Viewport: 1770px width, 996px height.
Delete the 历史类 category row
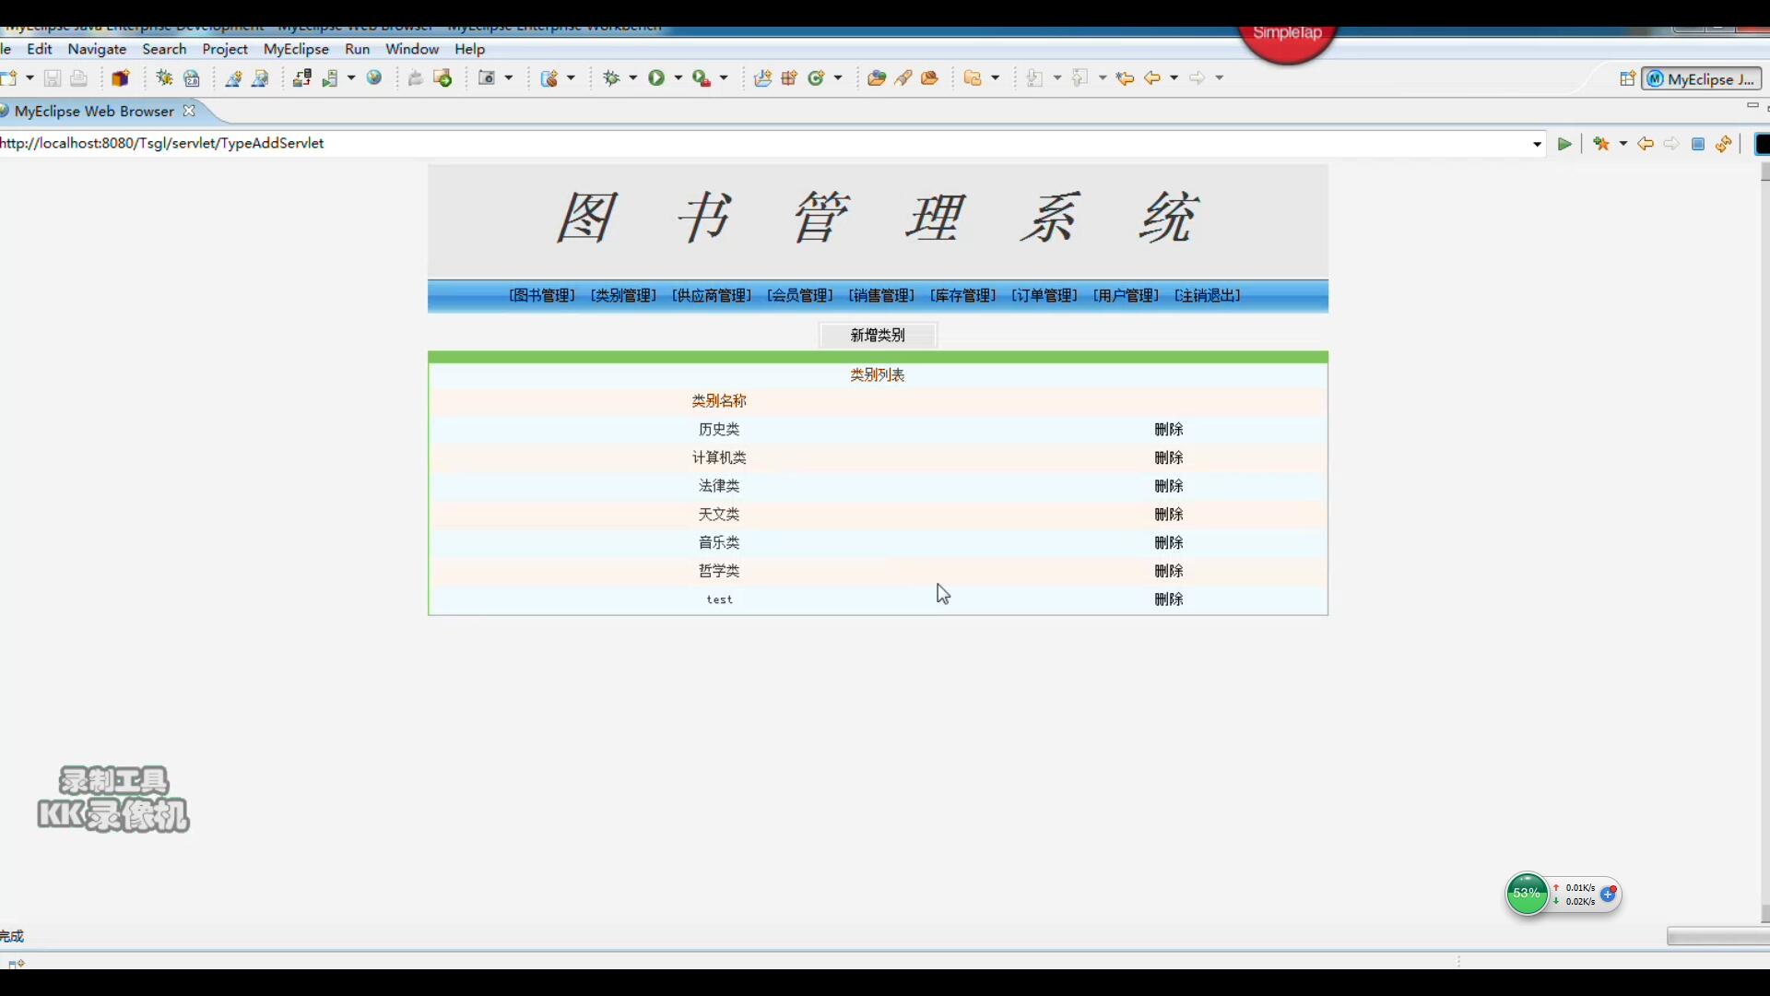1169,429
